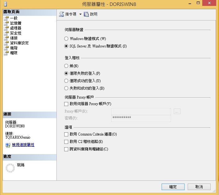
Task: Click the Proxy 帳戶 text field
Action: 141,112
